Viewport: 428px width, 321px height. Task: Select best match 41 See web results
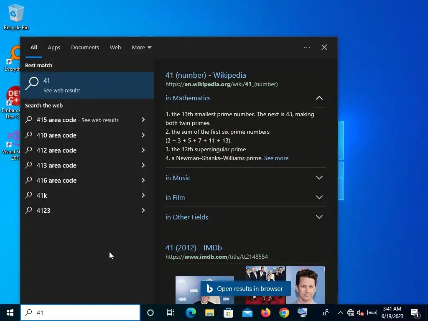click(87, 85)
